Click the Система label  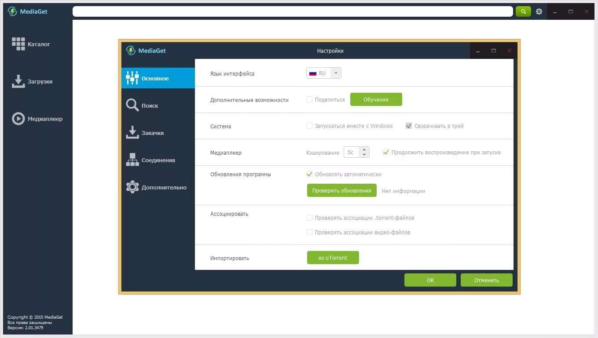click(x=220, y=126)
